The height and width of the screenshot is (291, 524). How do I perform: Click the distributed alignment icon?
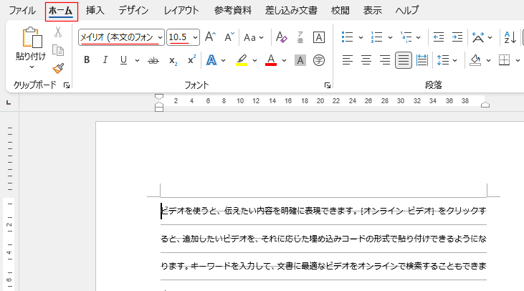[422, 60]
